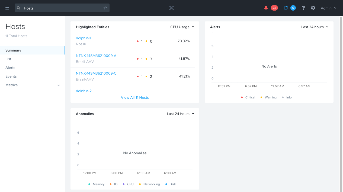The width and height of the screenshot is (343, 192).
Task: Open the hamburger main menu
Action: (7, 8)
